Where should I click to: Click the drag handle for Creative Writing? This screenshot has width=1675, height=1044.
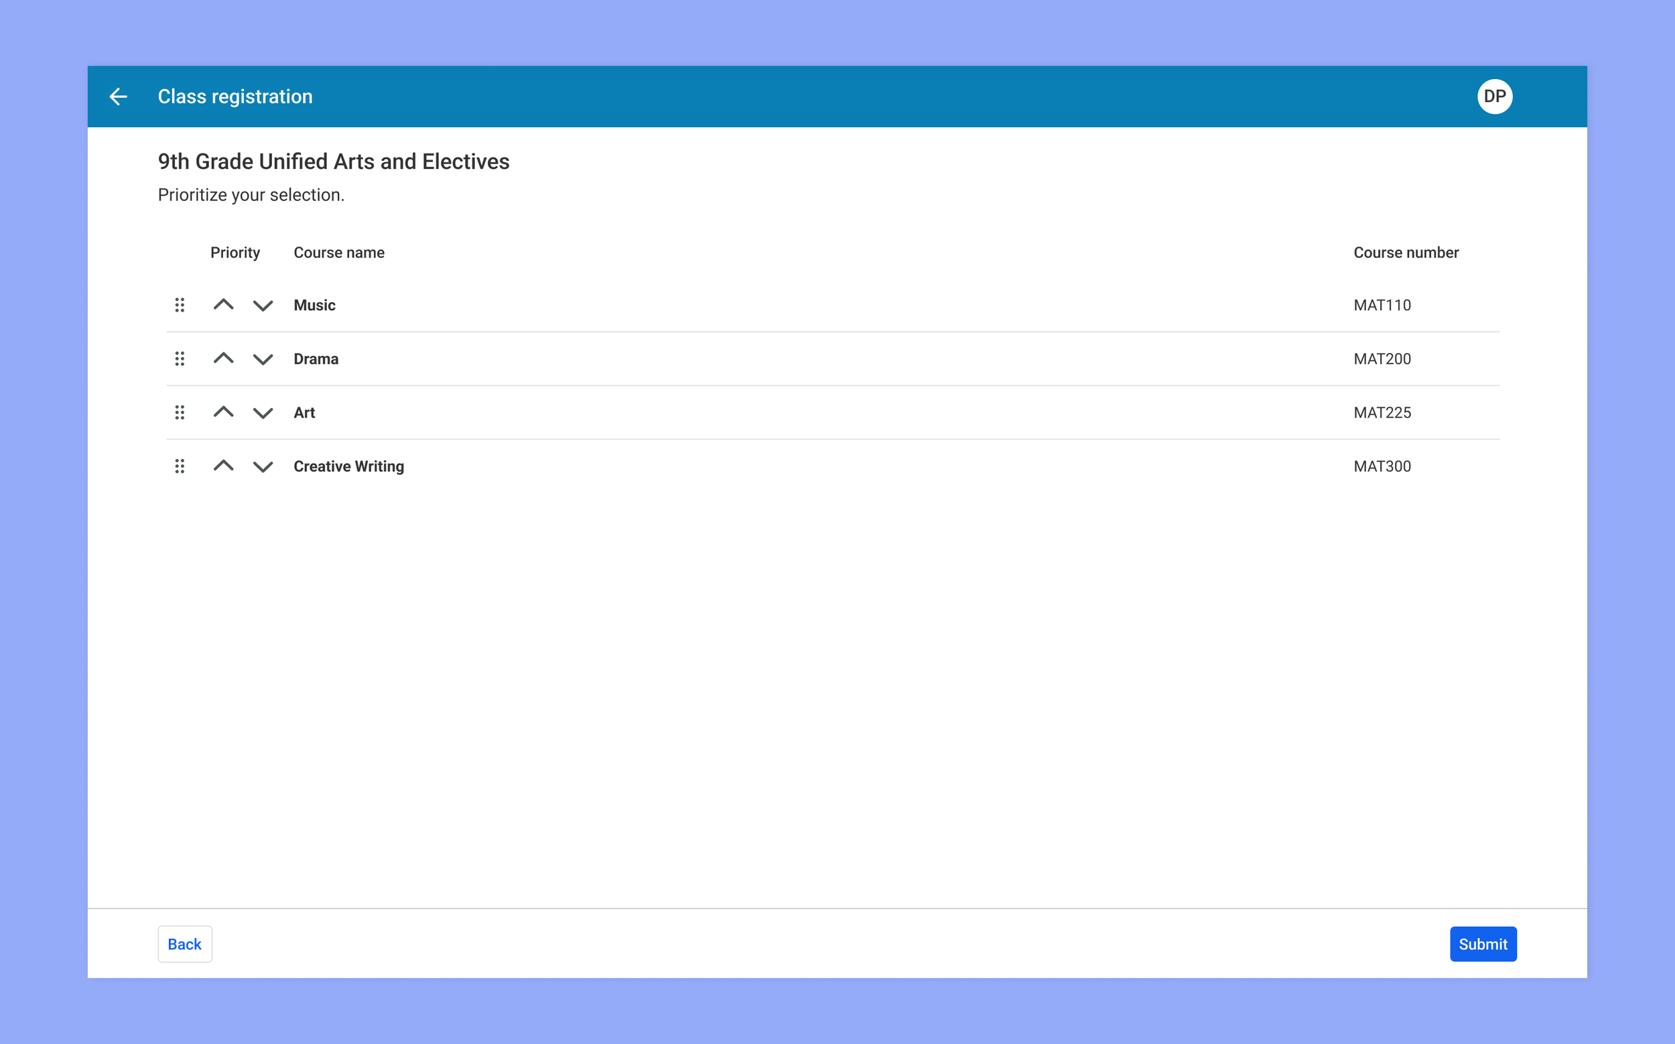(180, 467)
